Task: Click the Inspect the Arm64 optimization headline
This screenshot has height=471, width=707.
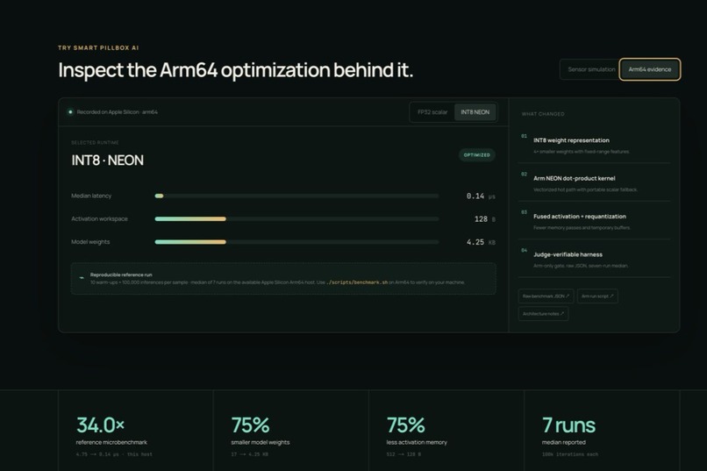Action: coord(235,70)
